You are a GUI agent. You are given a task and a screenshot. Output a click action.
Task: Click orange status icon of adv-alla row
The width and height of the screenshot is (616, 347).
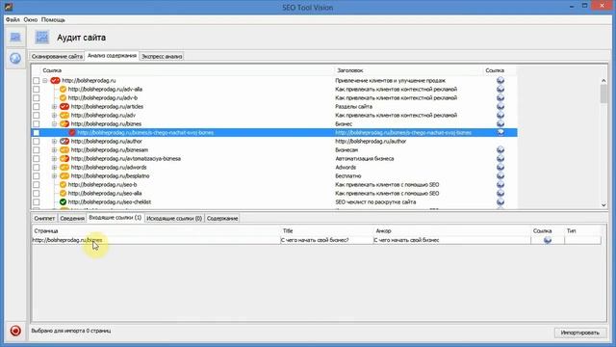point(63,90)
